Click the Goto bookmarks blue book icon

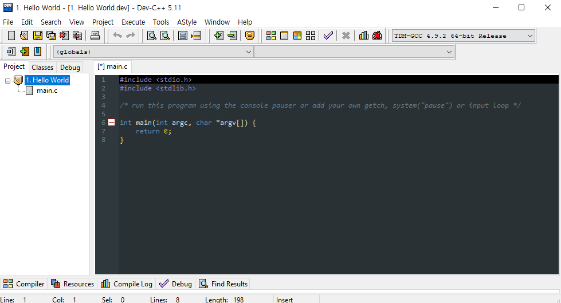point(38,52)
